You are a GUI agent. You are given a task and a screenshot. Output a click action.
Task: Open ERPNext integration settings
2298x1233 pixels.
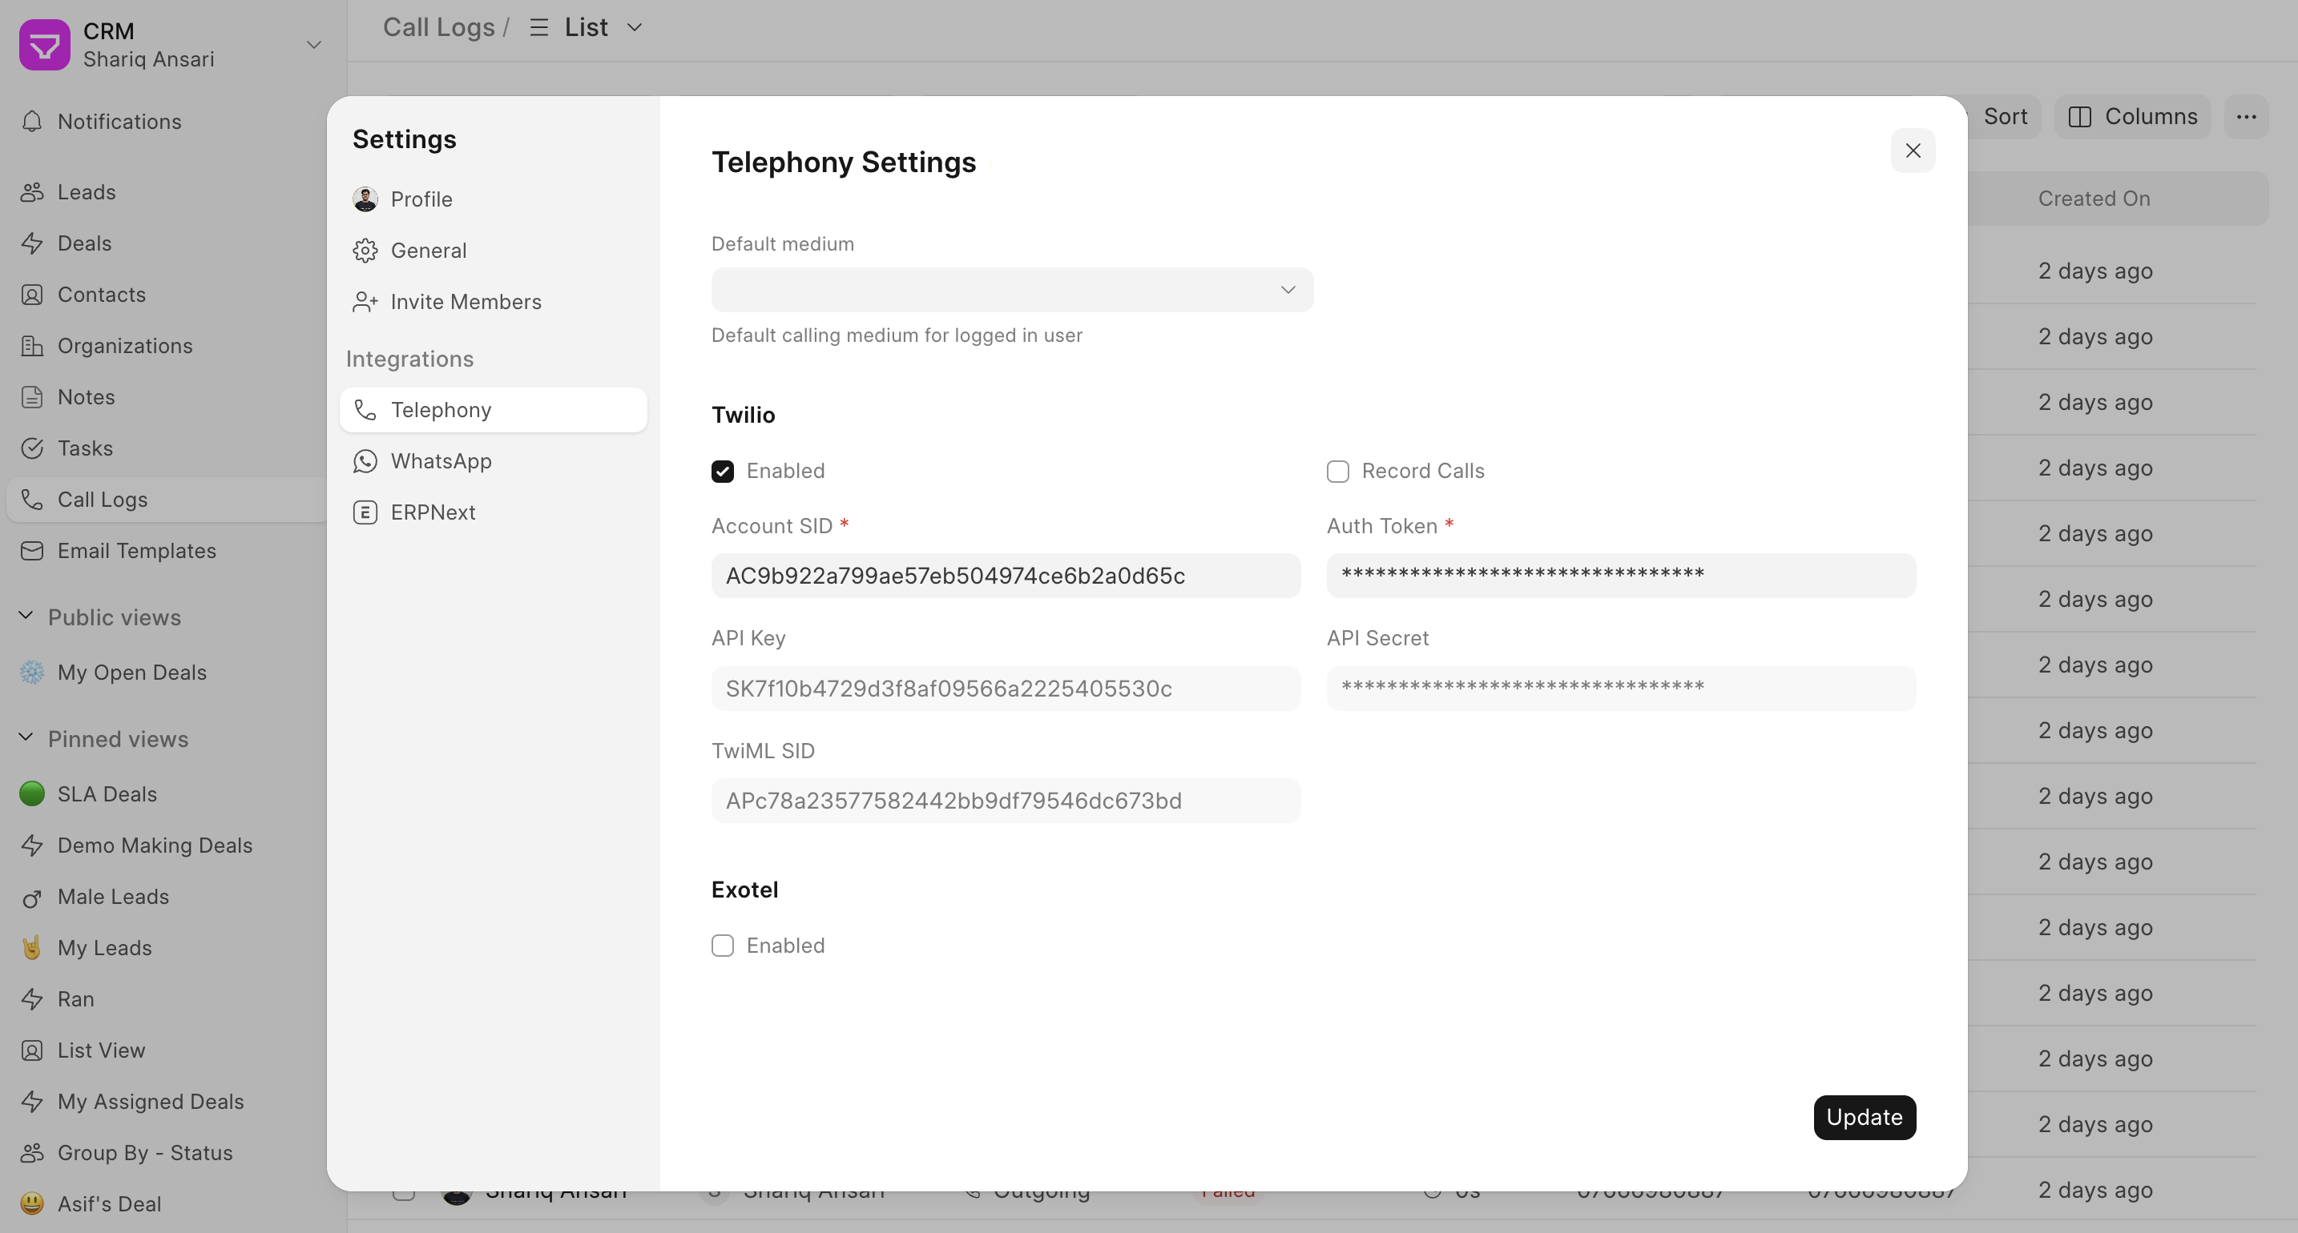pos(432,512)
